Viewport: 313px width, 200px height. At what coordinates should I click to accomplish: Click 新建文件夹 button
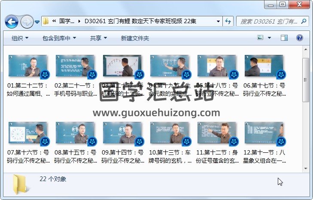135,38
